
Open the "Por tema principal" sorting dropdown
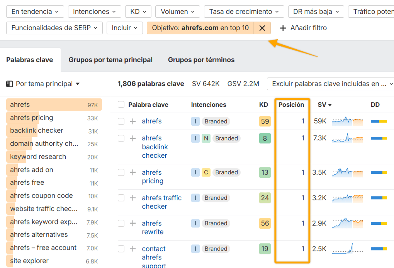(x=46, y=83)
